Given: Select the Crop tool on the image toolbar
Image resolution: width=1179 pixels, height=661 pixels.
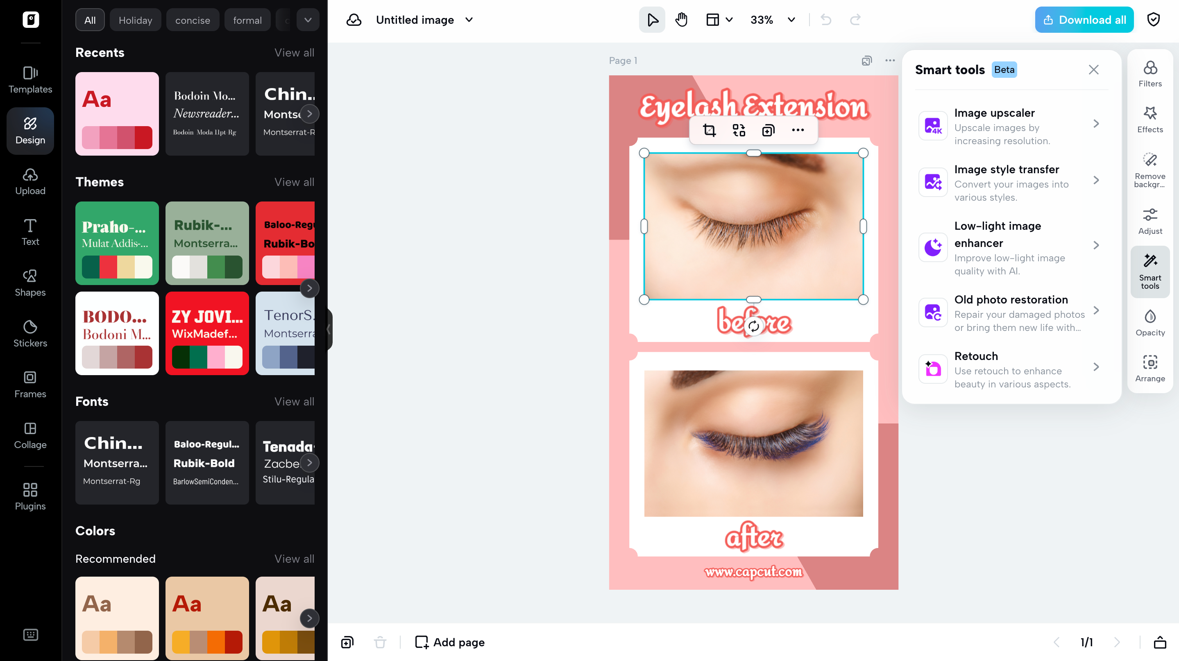Looking at the screenshot, I should [x=710, y=130].
